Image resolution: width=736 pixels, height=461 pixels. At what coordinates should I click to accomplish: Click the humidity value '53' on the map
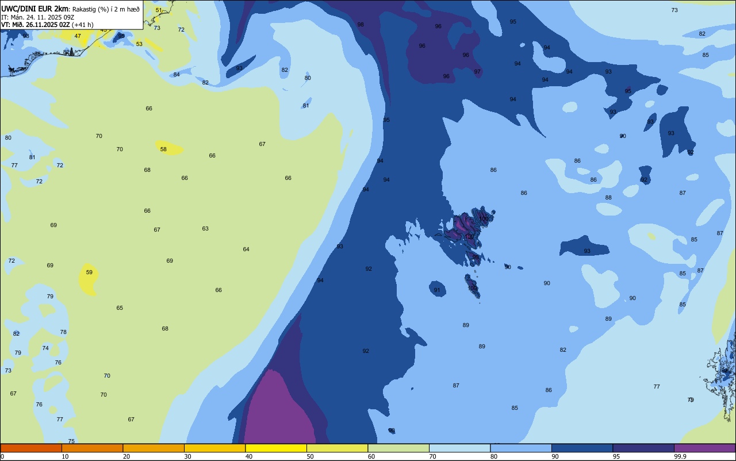tap(139, 44)
